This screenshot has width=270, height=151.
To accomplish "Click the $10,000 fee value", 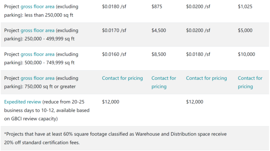I will click(x=246, y=54).
